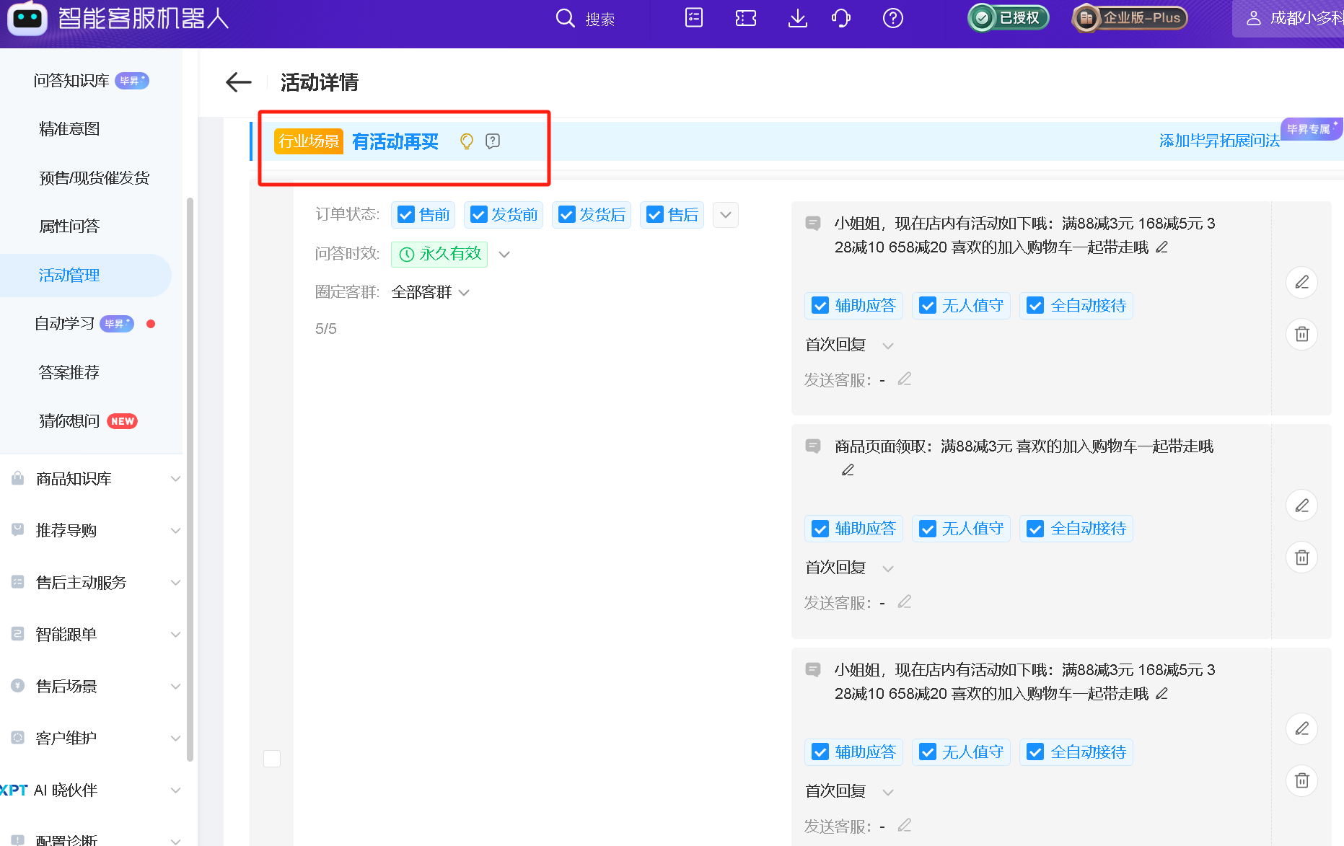This screenshot has width=1344, height=846.
Task: Click the 企业版-Plus badge
Action: [x=1129, y=18]
